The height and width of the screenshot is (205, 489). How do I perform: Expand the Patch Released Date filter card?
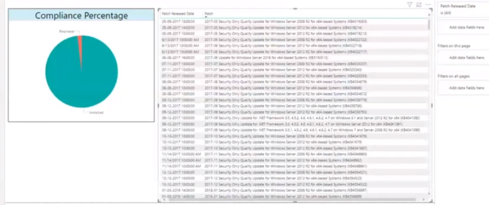[463, 9]
